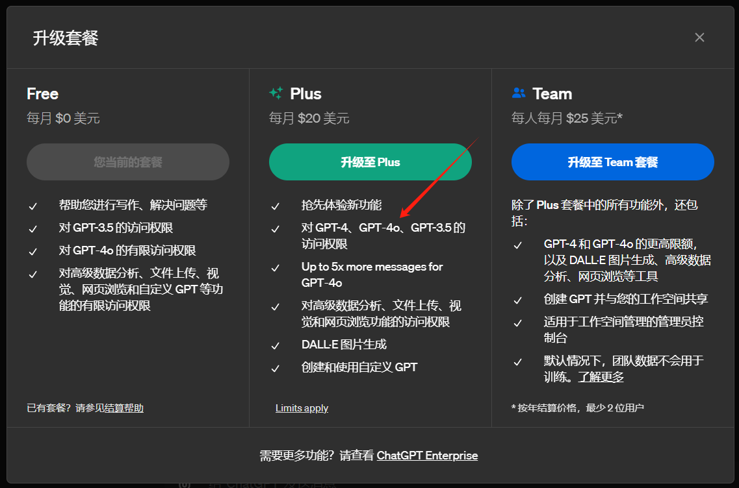Click the 按年结算价格,最少 2 位用户 footnote
The height and width of the screenshot is (488, 739).
click(x=577, y=408)
